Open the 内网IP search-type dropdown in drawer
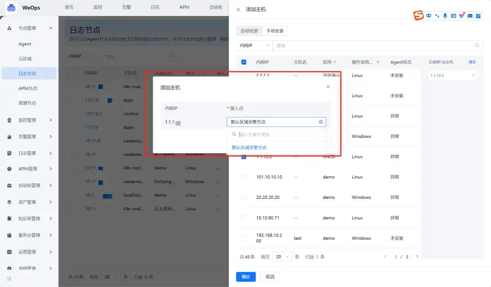Screen dimensions: 491x287 pyautogui.click(x=254, y=45)
